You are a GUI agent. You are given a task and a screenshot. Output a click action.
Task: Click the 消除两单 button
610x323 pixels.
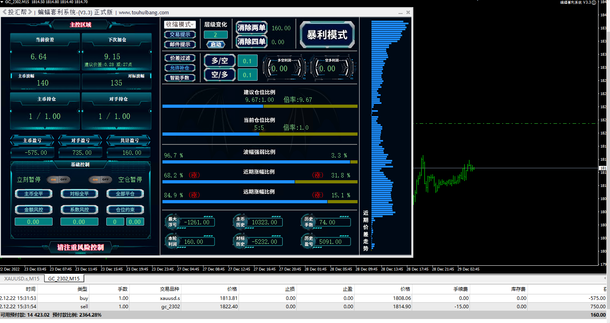click(x=252, y=28)
